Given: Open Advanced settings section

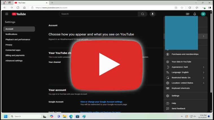Looking at the screenshot, I should click(x=19, y=61).
